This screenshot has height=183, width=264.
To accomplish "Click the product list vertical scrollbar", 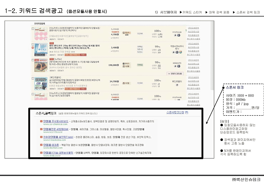I will [x=212, y=59].
